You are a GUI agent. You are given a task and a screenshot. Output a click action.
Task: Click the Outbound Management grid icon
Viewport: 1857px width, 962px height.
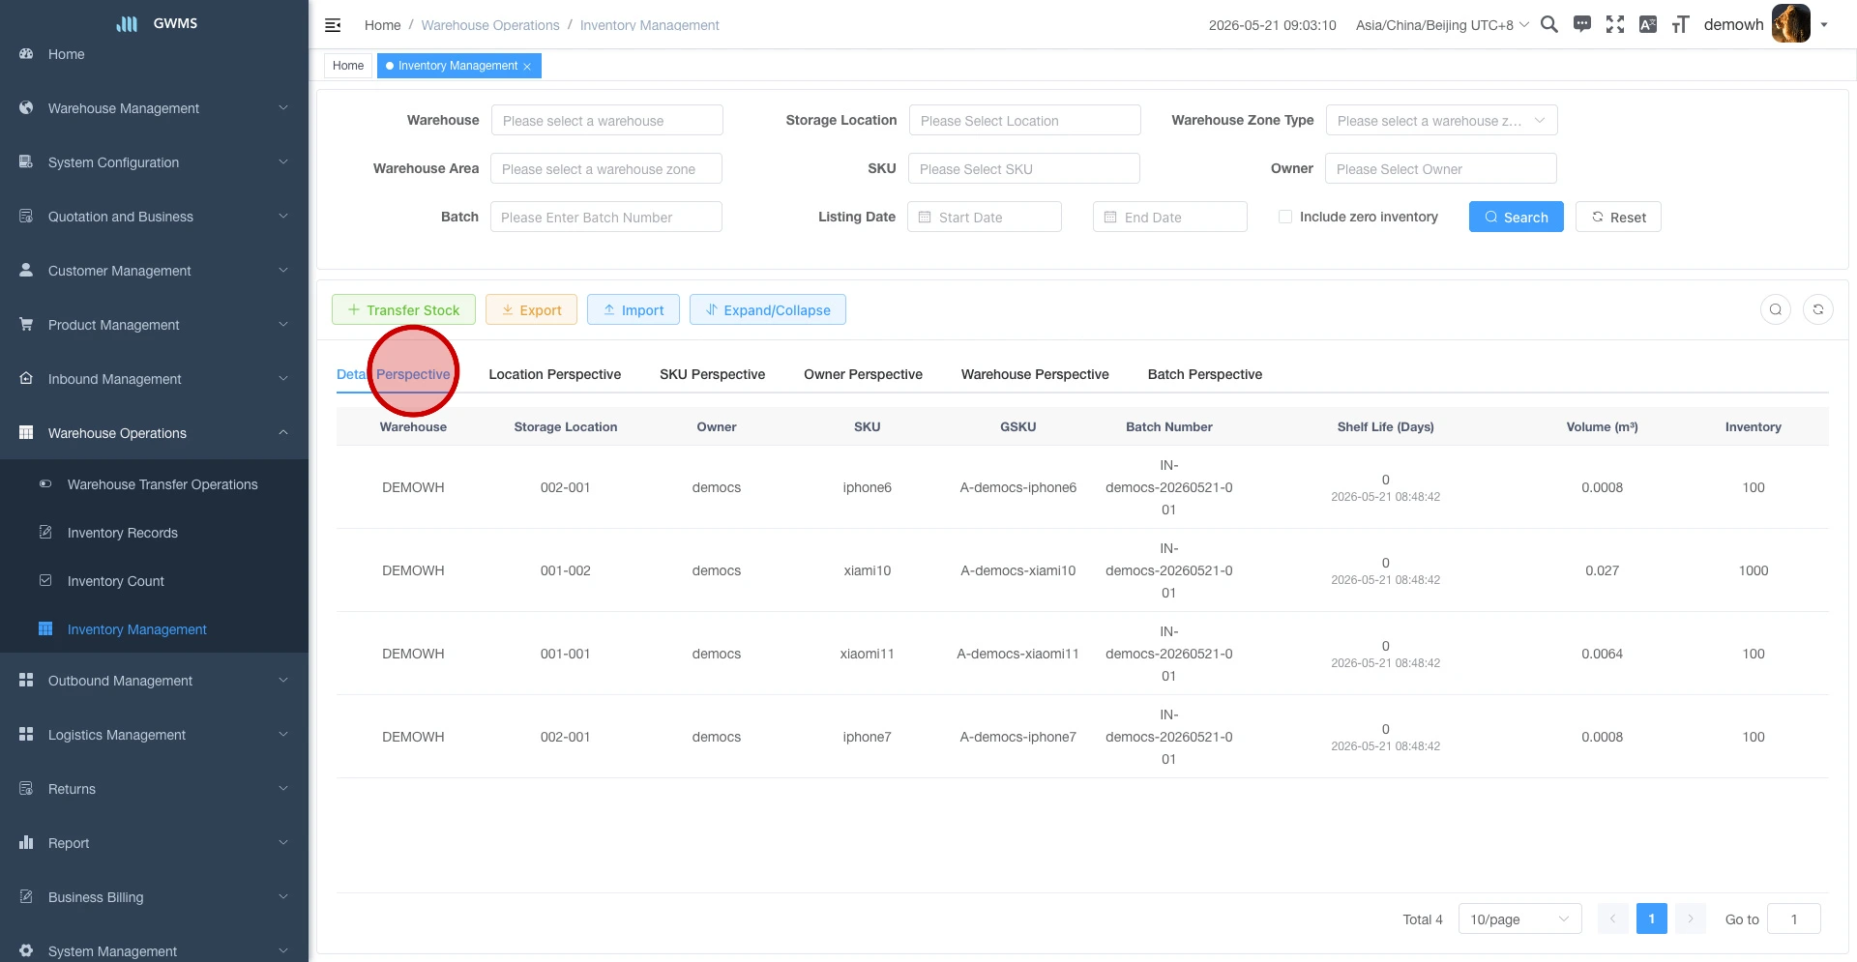tap(26, 680)
